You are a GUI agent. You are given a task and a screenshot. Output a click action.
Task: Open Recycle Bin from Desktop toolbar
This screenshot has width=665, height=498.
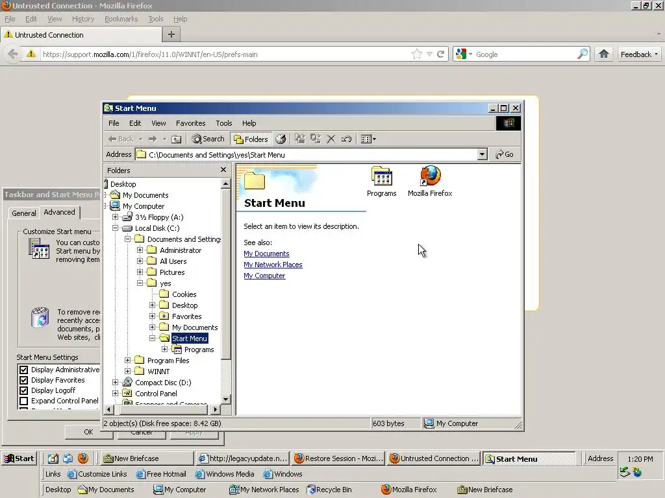click(x=329, y=490)
